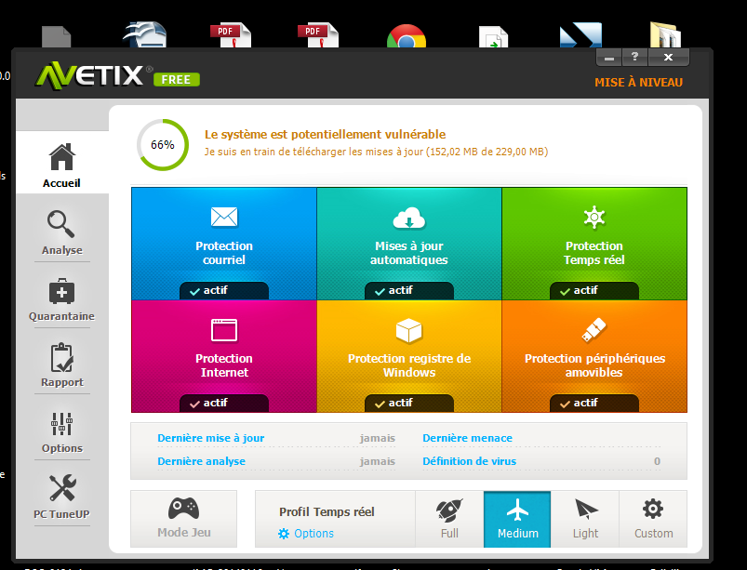Open the grey blank-page icon on the desktop

pos(56,36)
